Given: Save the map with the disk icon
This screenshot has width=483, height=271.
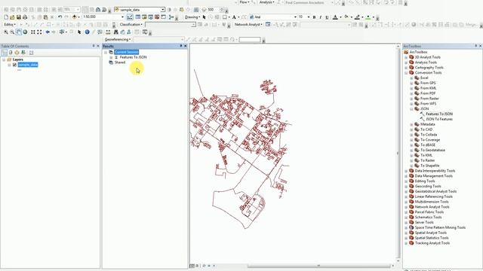Looking at the screenshot, I should [18, 17].
